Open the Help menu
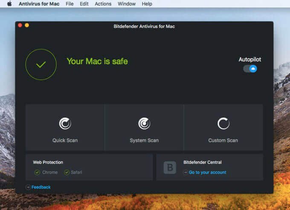The image size is (290, 210). [x=147, y=4]
